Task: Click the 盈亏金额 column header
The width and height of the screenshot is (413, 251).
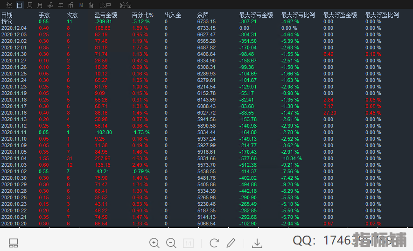Action: coord(105,15)
